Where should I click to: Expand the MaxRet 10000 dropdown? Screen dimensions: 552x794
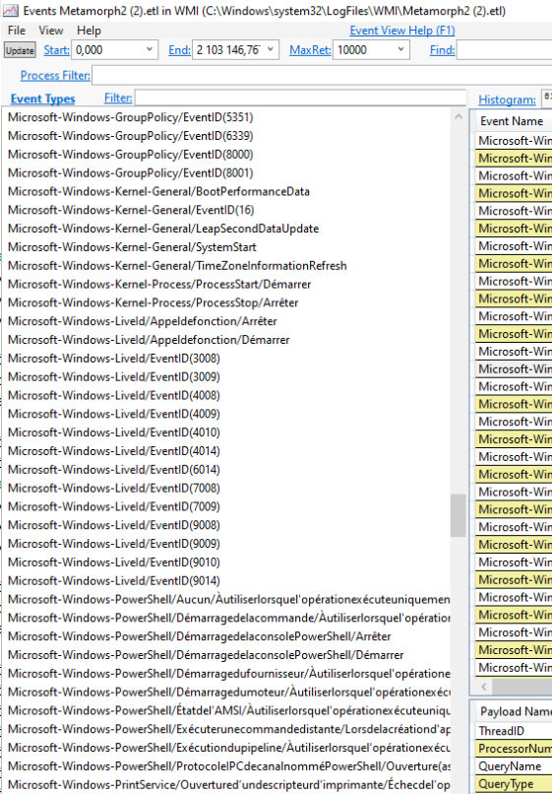point(400,49)
